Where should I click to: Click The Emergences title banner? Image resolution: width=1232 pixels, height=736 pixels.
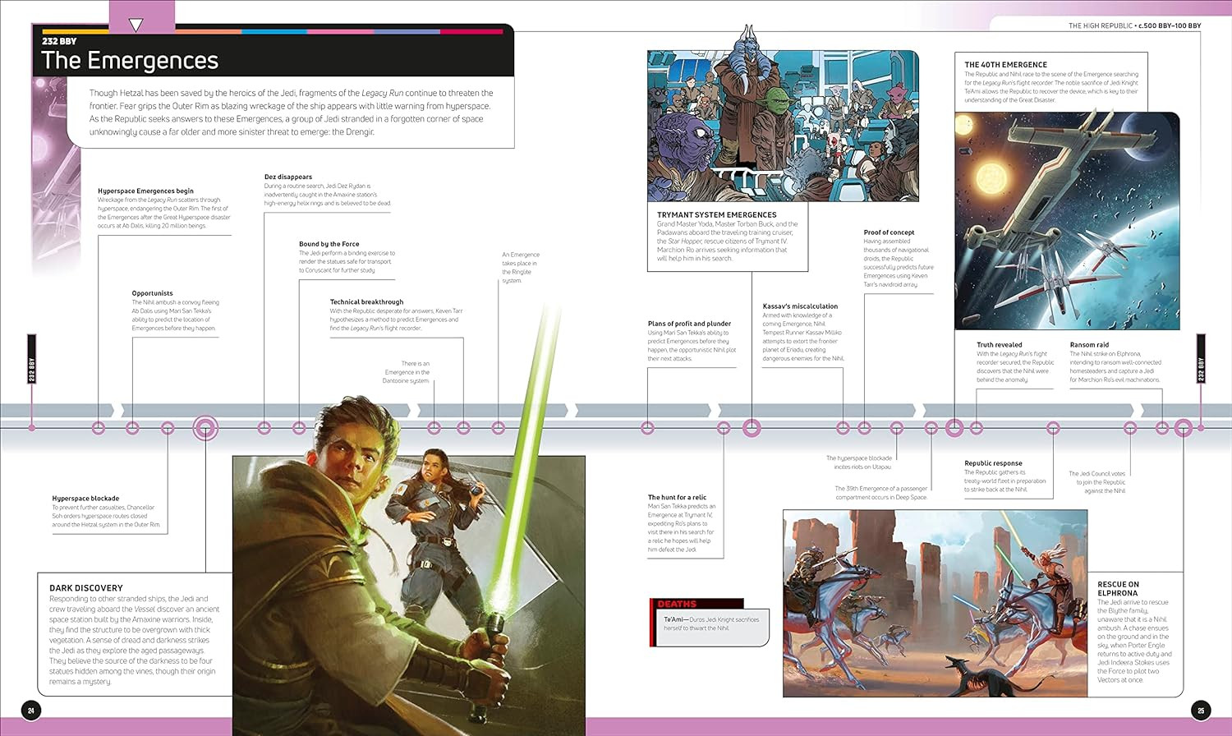(131, 59)
